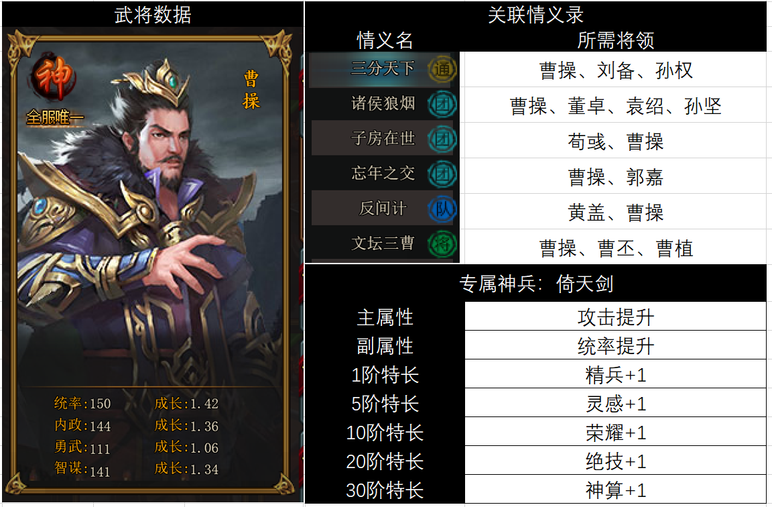Image resolution: width=772 pixels, height=507 pixels.
Task: Click the 团 badge beside 子房在世
Action: point(442,139)
